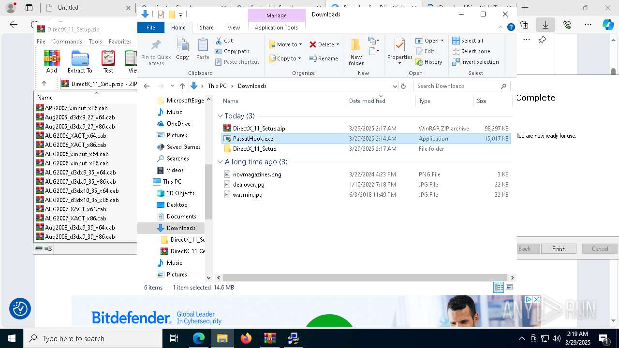Click the Windows Start button

(x=11, y=338)
